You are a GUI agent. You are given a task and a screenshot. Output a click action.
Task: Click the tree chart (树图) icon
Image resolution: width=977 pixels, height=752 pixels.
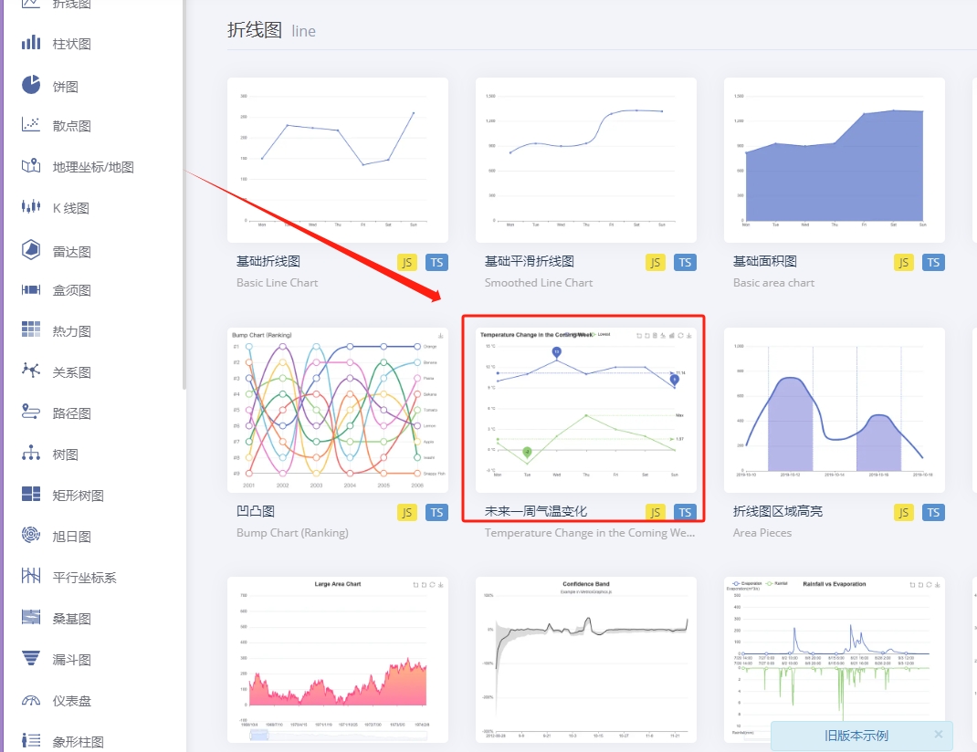[31, 453]
